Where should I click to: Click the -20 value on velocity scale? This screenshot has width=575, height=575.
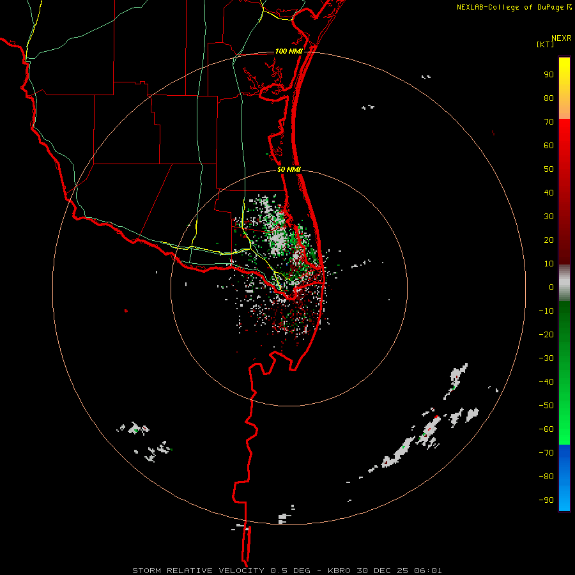pos(546,334)
